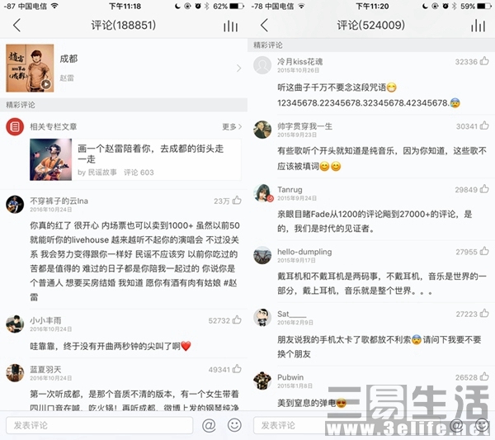The height and width of the screenshot is (440, 495).
Task: Open now-playing bars icon beside 评论(524009)
Action: pyautogui.click(x=478, y=26)
